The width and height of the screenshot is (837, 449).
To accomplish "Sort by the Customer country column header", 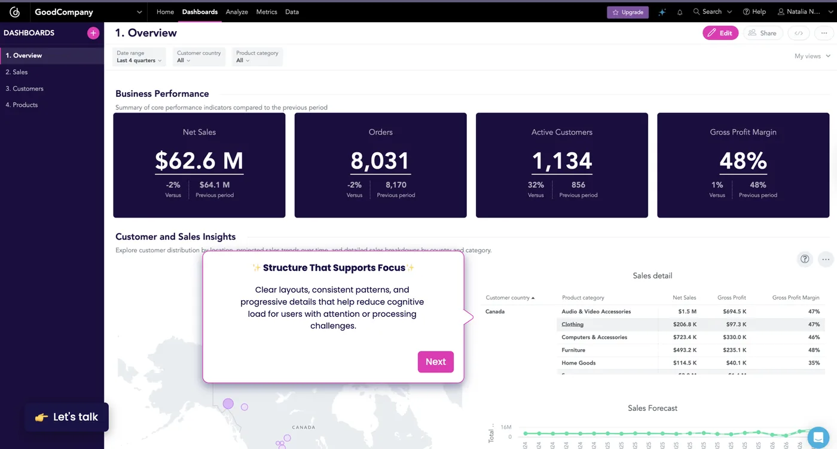I will (510, 298).
